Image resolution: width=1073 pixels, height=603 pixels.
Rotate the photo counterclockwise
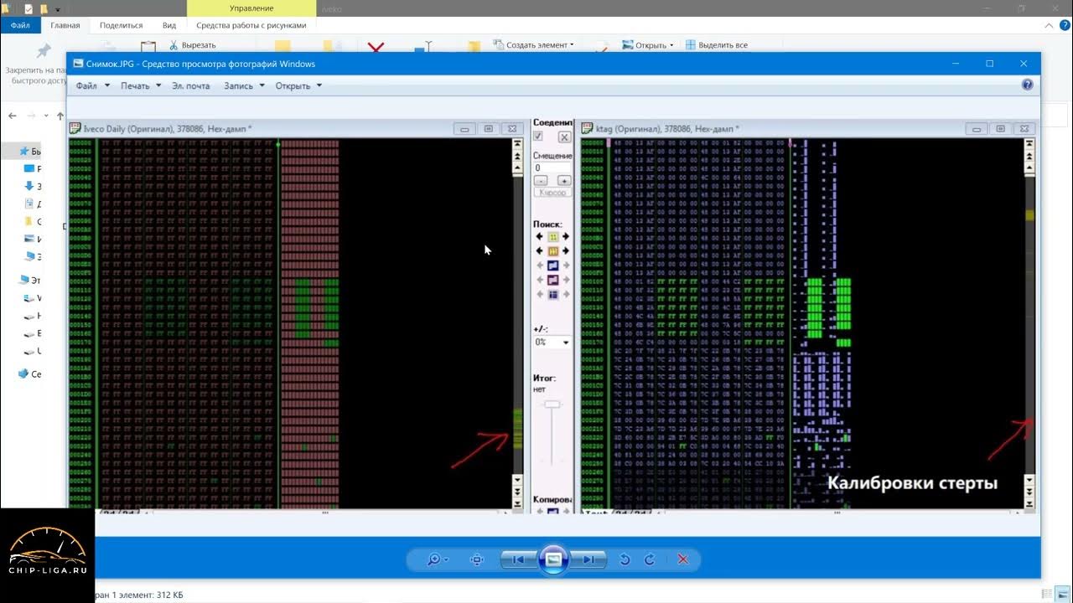click(x=625, y=559)
